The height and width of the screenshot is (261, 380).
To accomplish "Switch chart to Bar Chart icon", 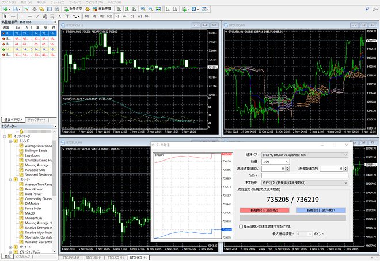I will click(119, 9).
